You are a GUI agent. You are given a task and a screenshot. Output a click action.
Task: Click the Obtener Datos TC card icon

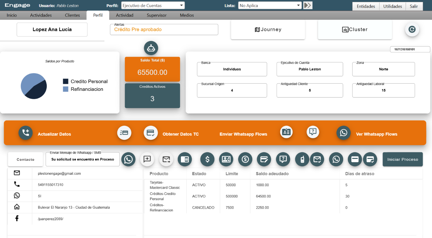(x=151, y=133)
